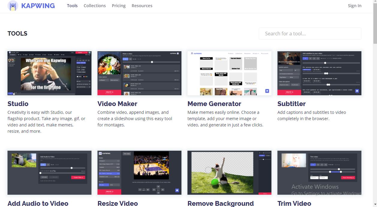Click the Kapwing cat logo icon
This screenshot has height=207, width=377.
coord(13,6)
